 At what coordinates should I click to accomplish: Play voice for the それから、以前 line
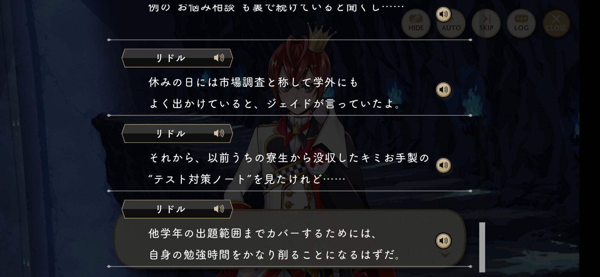(x=443, y=165)
